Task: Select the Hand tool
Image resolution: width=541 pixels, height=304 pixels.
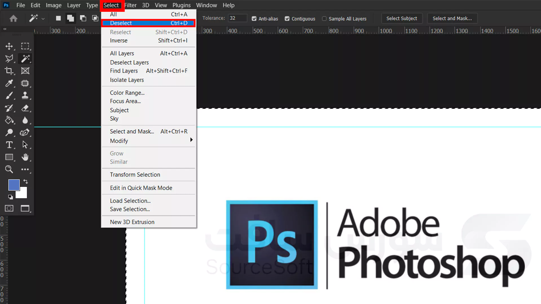Action: (25, 157)
